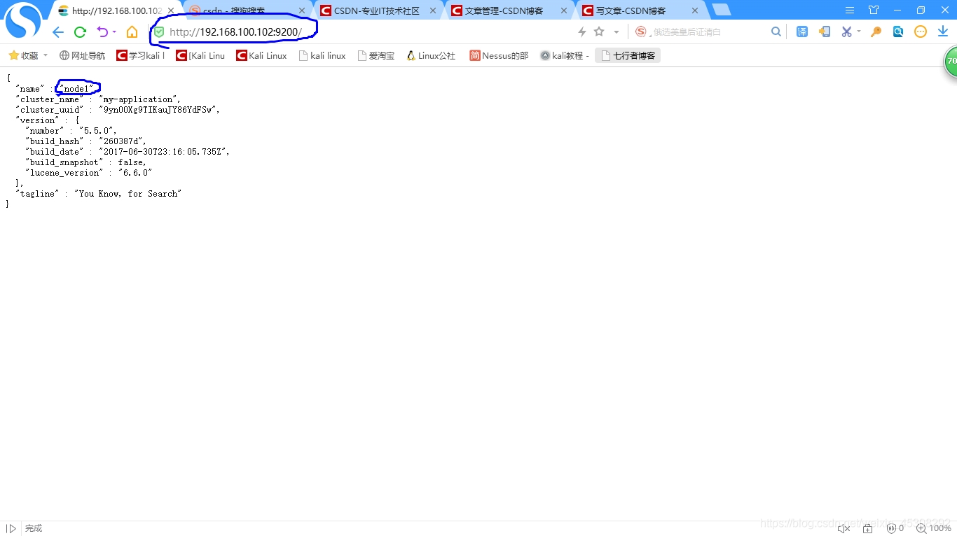957x536 pixels.
Task: Click the ad block counter showing 0
Action: click(x=894, y=528)
